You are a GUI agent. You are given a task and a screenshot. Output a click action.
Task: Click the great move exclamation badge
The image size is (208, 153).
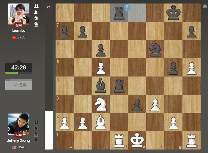pyautogui.click(x=127, y=7)
